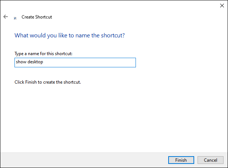Click the blank white area below the instruction text
The image size is (228, 168).
click(111, 118)
